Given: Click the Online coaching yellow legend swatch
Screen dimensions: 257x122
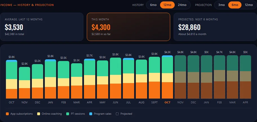Looking at the screenshot, I should (x=39, y=114).
